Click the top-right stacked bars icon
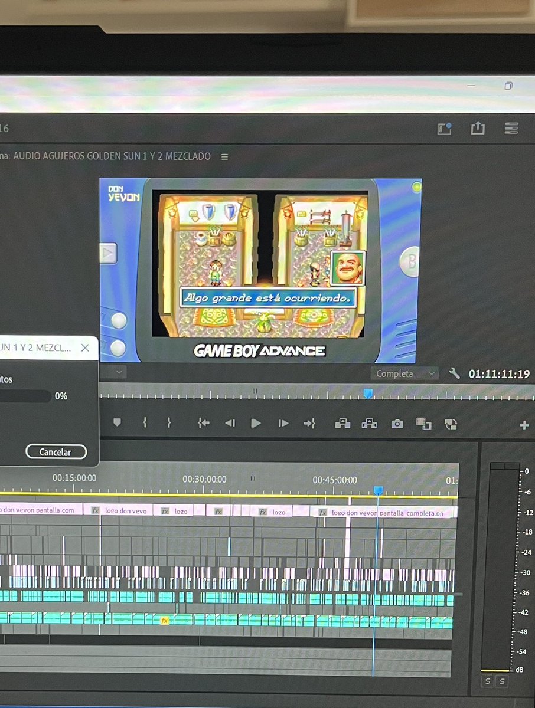 (x=511, y=128)
